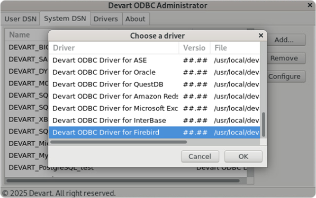Select the DEVART_SA DSN entry
Image resolution: width=316 pixels, height=198 pixels.
[x=28, y=59]
